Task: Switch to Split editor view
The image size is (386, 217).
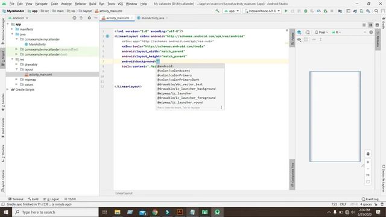Action: 370,25
